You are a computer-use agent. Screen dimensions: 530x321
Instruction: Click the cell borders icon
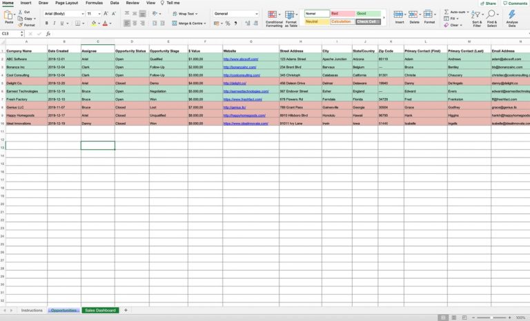[78, 23]
